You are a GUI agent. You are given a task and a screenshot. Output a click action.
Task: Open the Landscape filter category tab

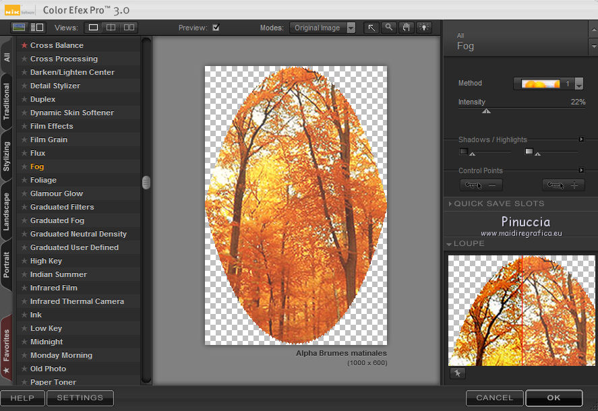click(x=7, y=212)
